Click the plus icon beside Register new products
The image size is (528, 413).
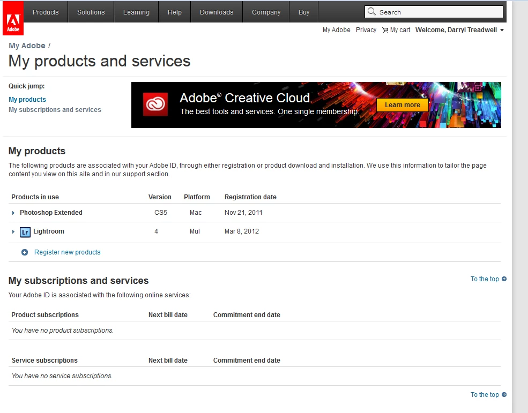pyautogui.click(x=25, y=252)
